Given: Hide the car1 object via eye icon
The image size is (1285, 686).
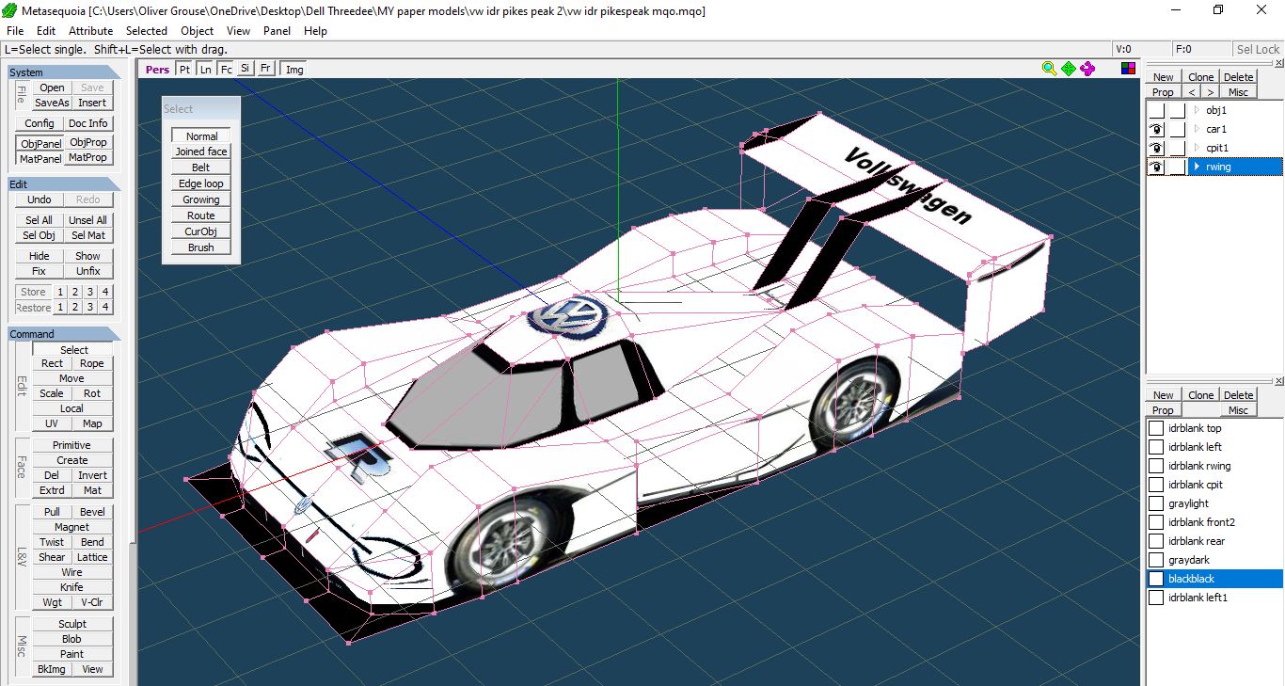Looking at the screenshot, I should [1156, 129].
